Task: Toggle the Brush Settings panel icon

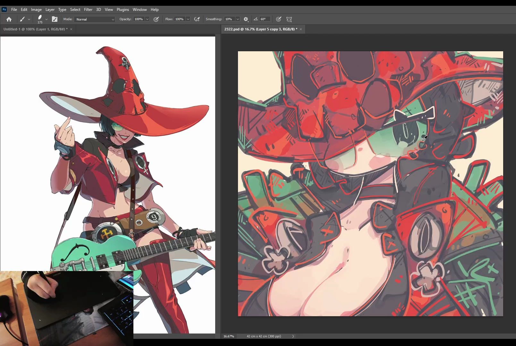Action: (55, 19)
